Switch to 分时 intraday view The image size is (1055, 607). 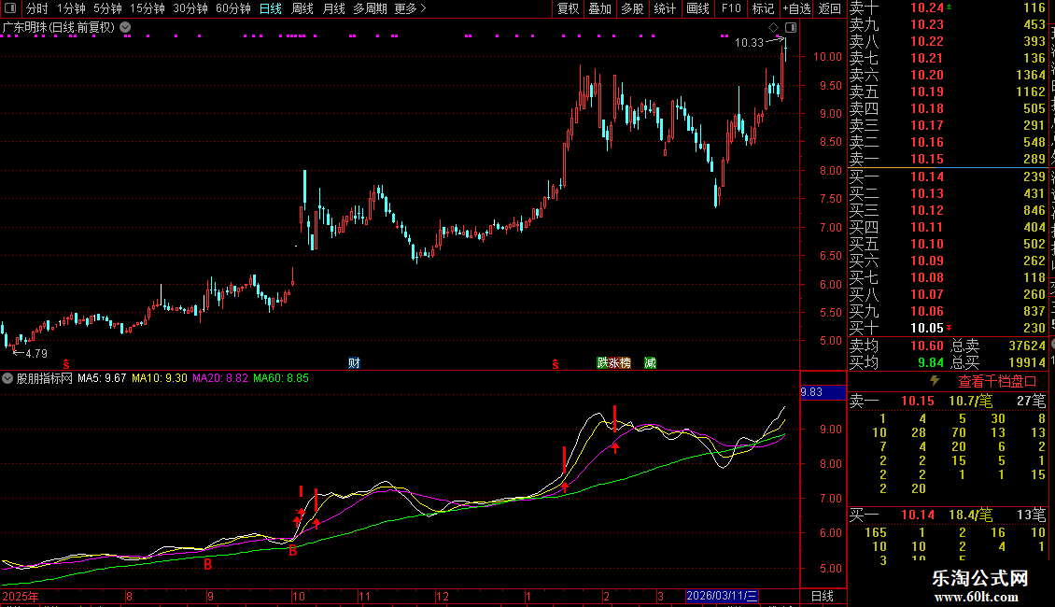tap(37, 8)
